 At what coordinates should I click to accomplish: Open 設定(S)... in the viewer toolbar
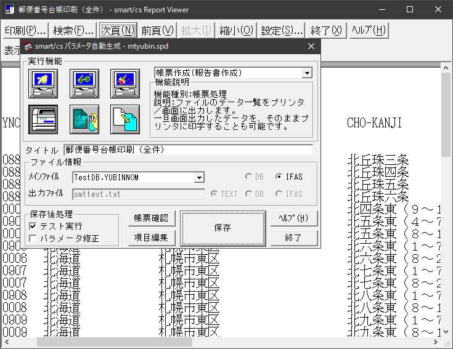point(282,30)
